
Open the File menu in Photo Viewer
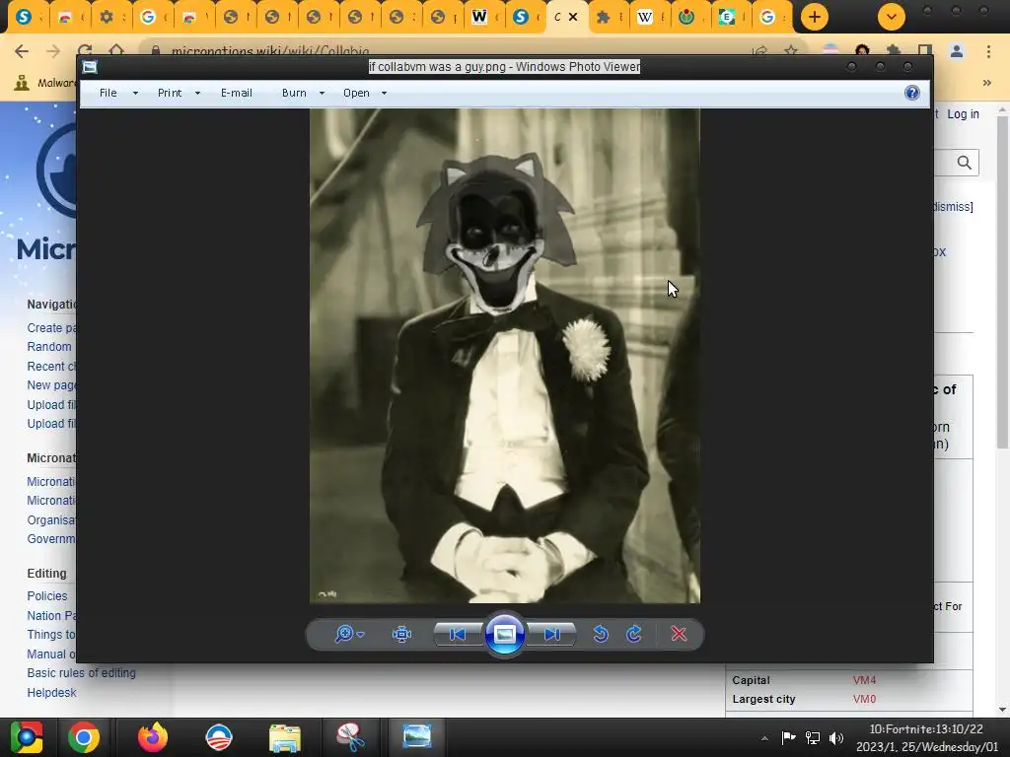coord(108,93)
